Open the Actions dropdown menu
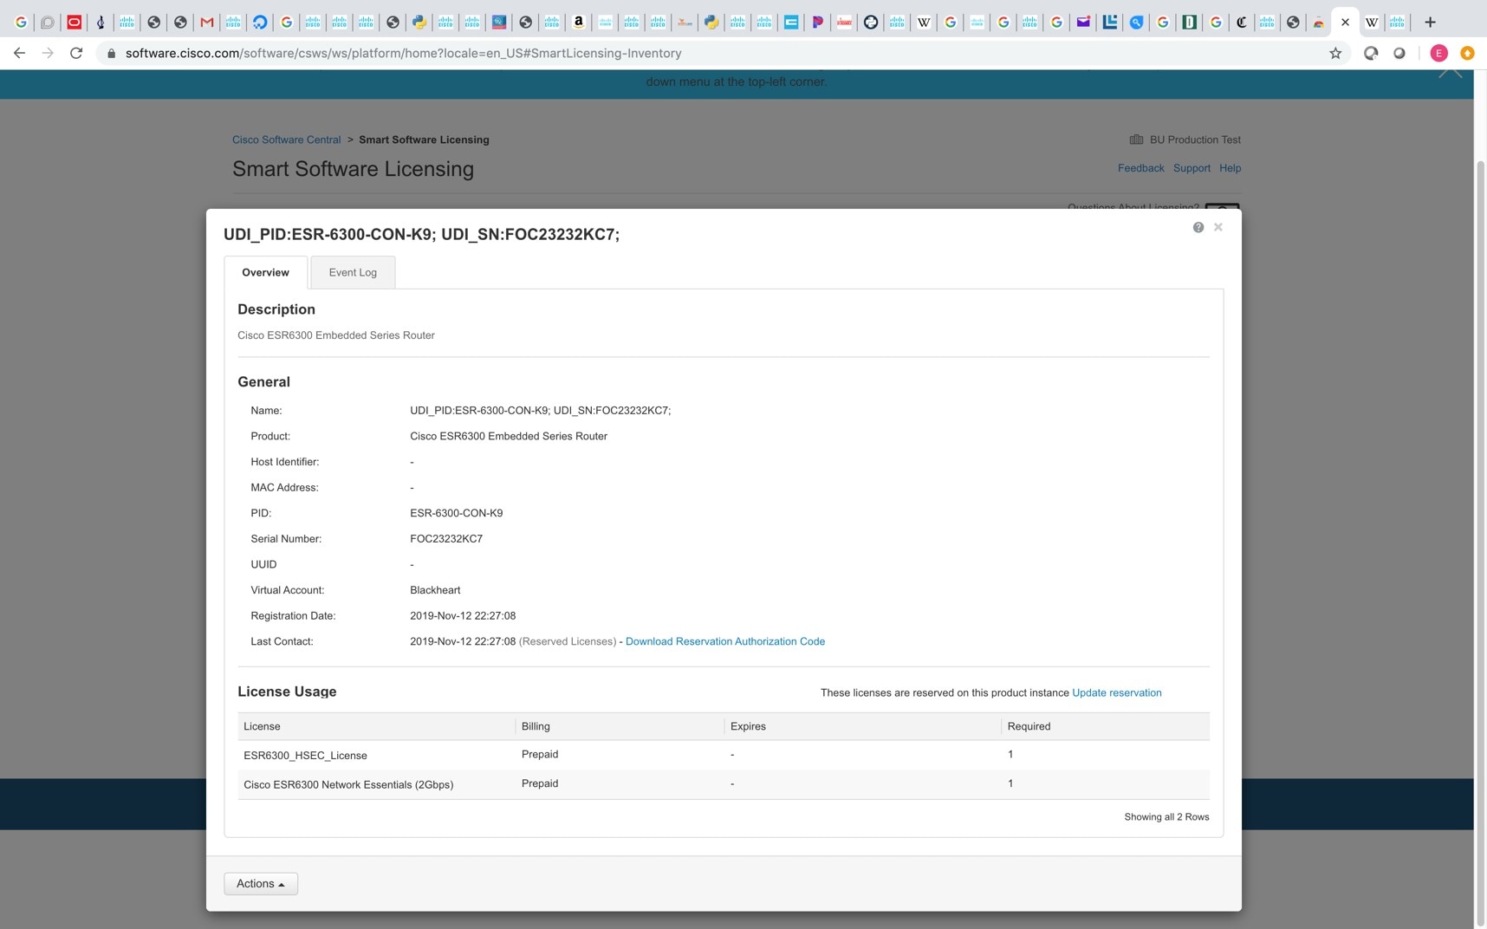1487x929 pixels. coord(261,884)
